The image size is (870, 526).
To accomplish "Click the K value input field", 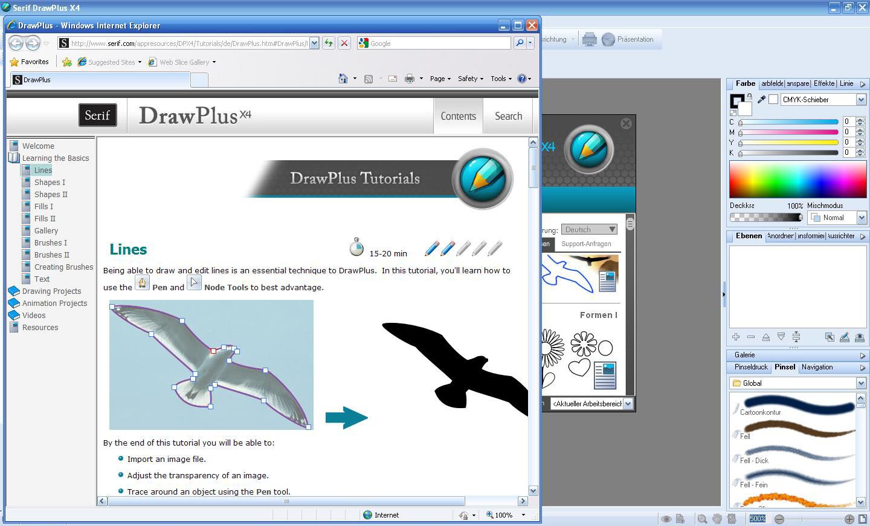I will 849,152.
